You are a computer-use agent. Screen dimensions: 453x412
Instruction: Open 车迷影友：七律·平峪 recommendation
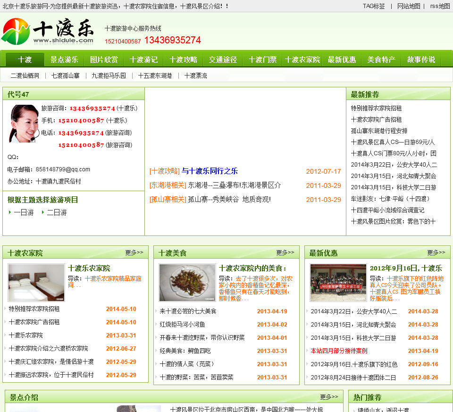[390, 199]
